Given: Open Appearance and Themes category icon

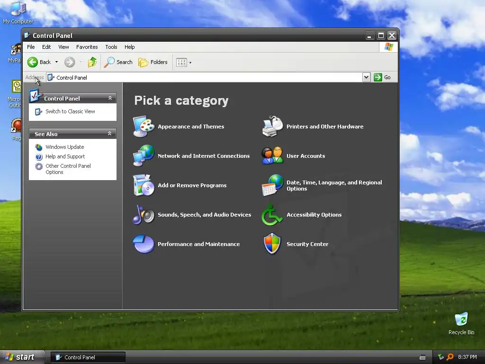Looking at the screenshot, I should (x=144, y=126).
